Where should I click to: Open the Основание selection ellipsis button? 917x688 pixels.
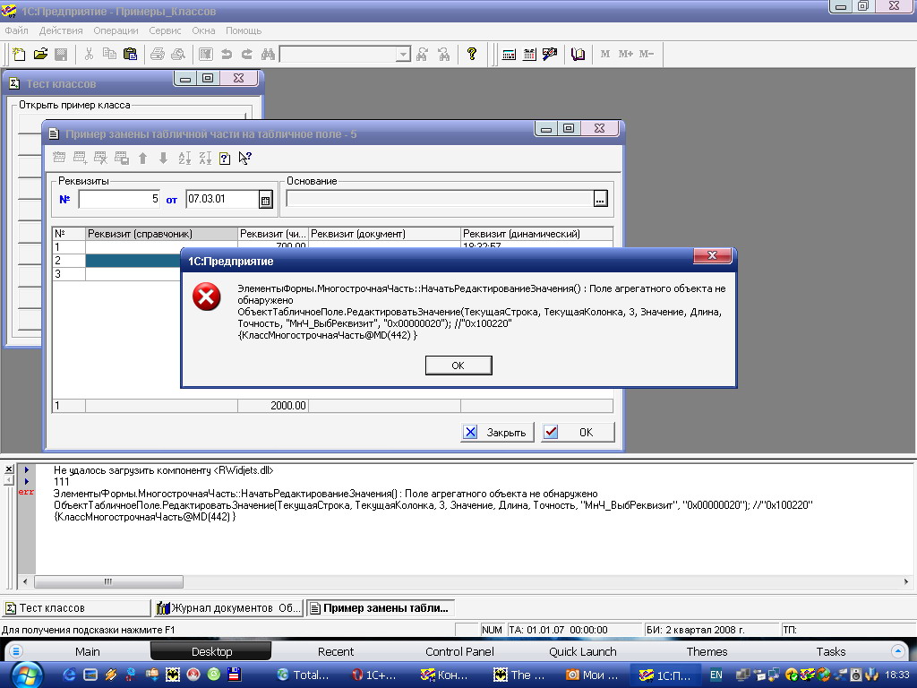point(600,199)
